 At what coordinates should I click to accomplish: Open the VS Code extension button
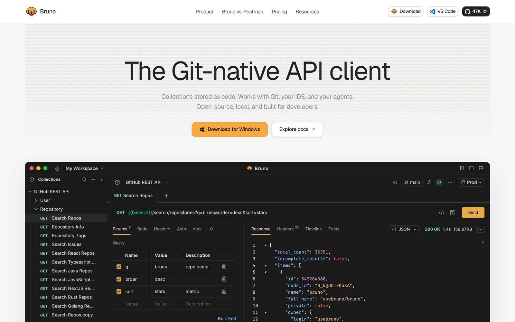[x=443, y=12]
